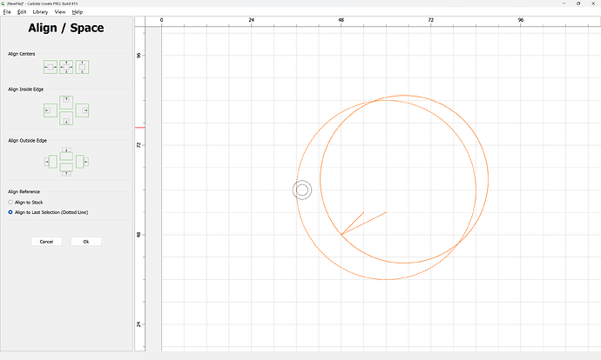
Task: Align centers horizontally using first Align Centers icon
Action: pos(51,67)
